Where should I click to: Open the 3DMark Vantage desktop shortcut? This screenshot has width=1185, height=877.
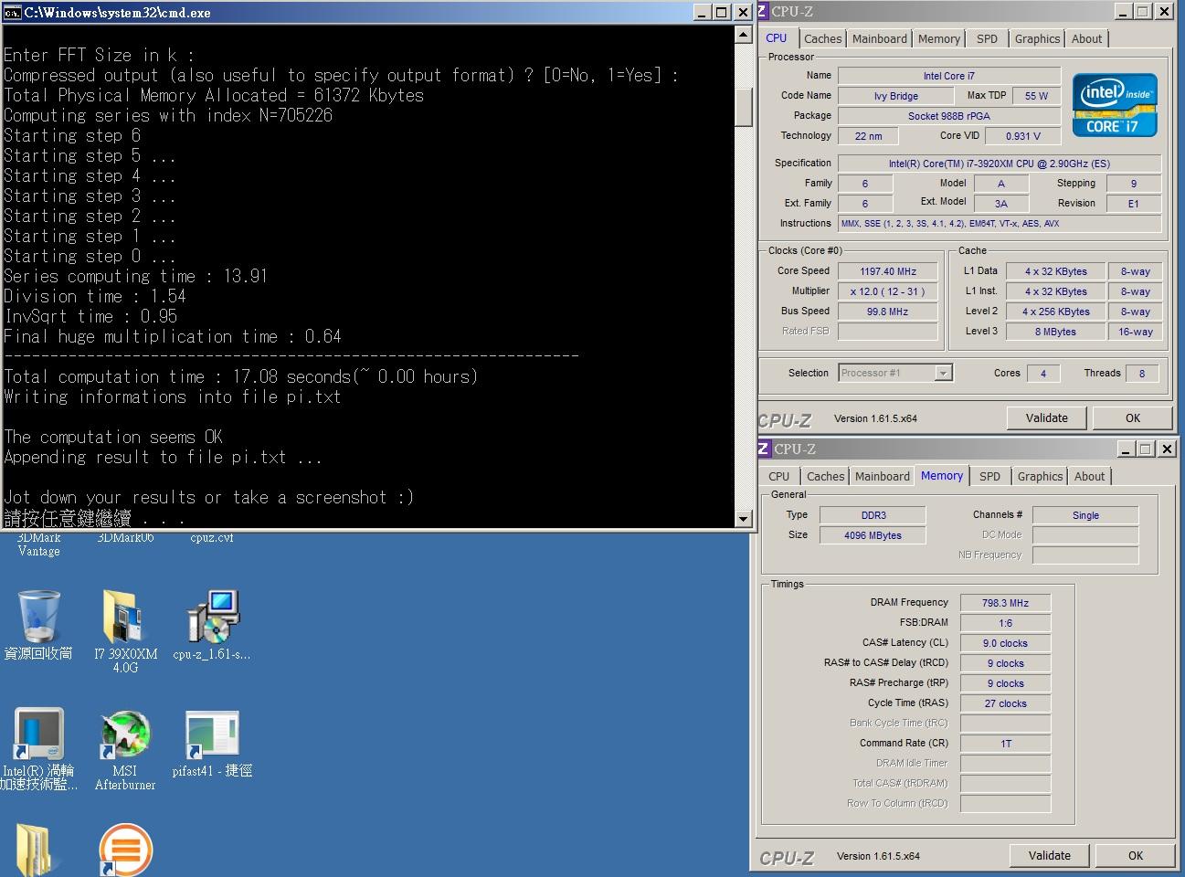click(x=38, y=544)
